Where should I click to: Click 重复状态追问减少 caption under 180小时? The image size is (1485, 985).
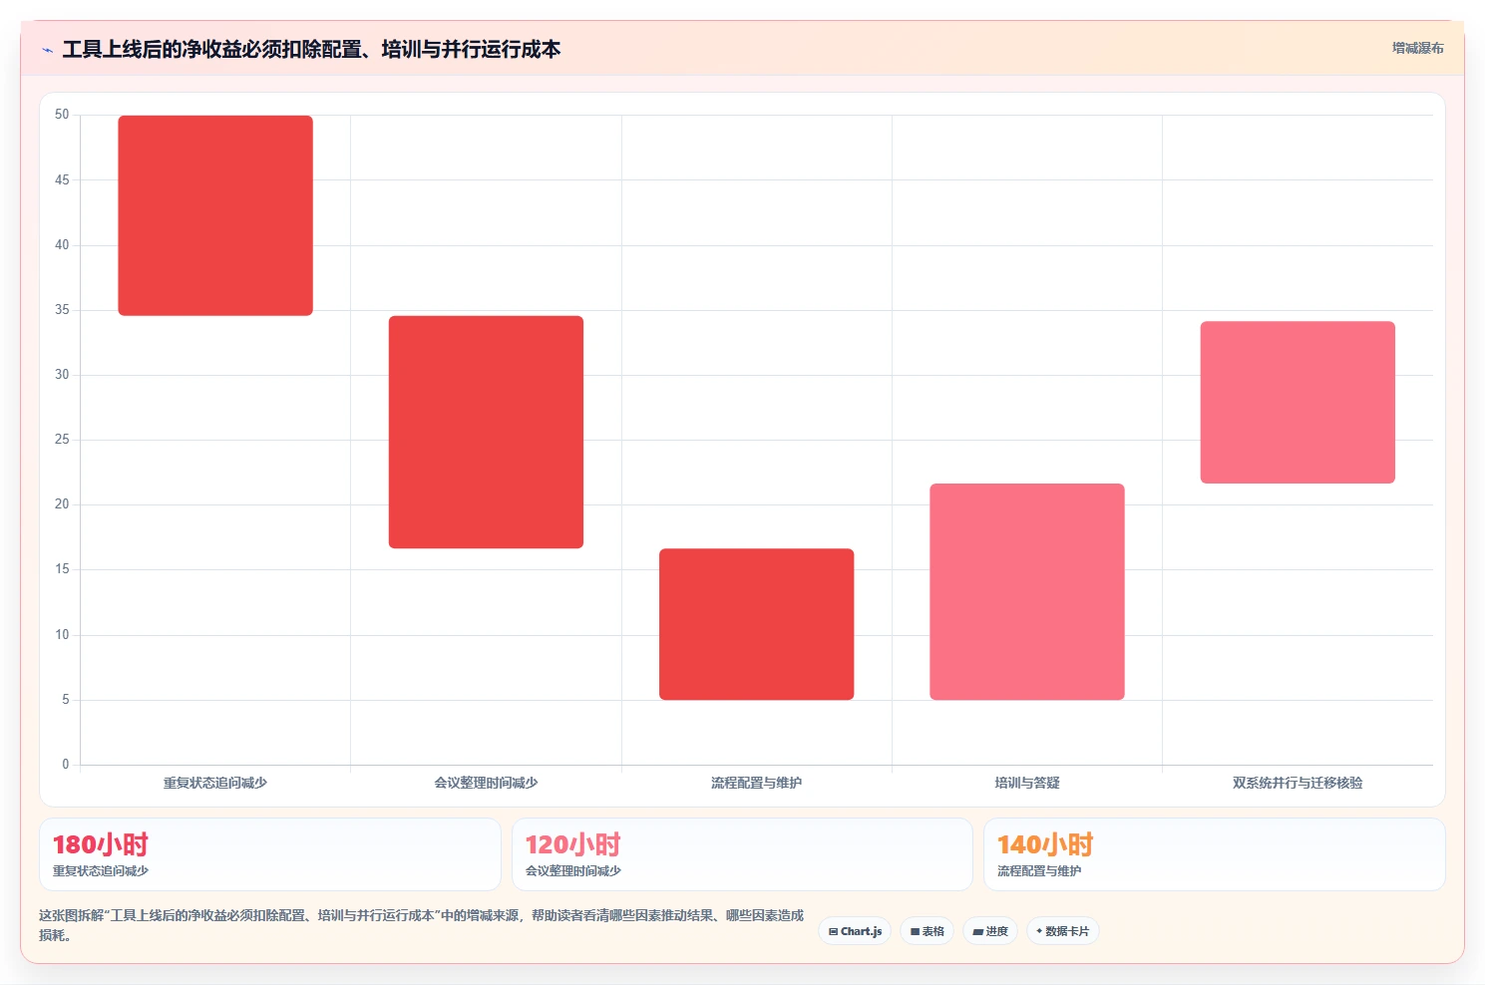101,871
